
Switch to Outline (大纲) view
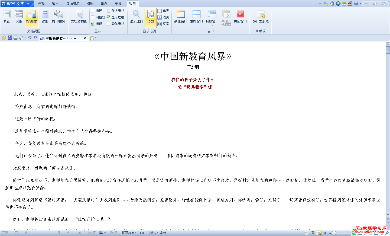click(x=19, y=17)
